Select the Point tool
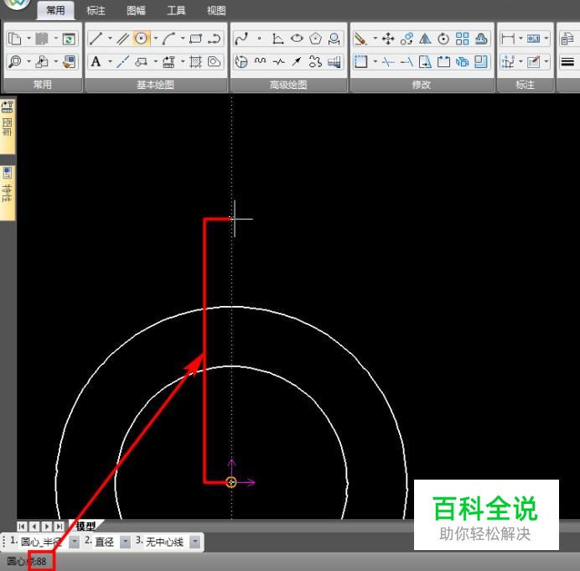Image resolution: width=580 pixels, height=571 pixels. coord(260,39)
